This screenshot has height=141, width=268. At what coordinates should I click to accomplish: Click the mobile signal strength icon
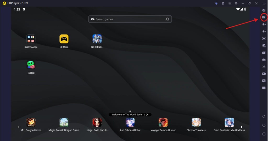pos(242,9)
